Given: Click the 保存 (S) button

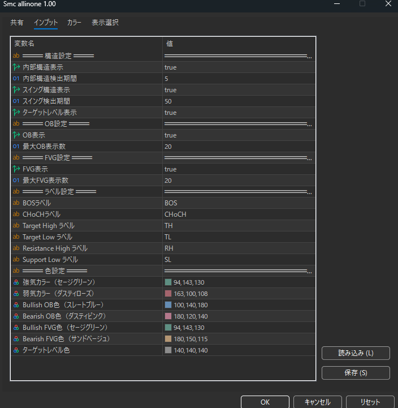Looking at the screenshot, I should 356,373.
